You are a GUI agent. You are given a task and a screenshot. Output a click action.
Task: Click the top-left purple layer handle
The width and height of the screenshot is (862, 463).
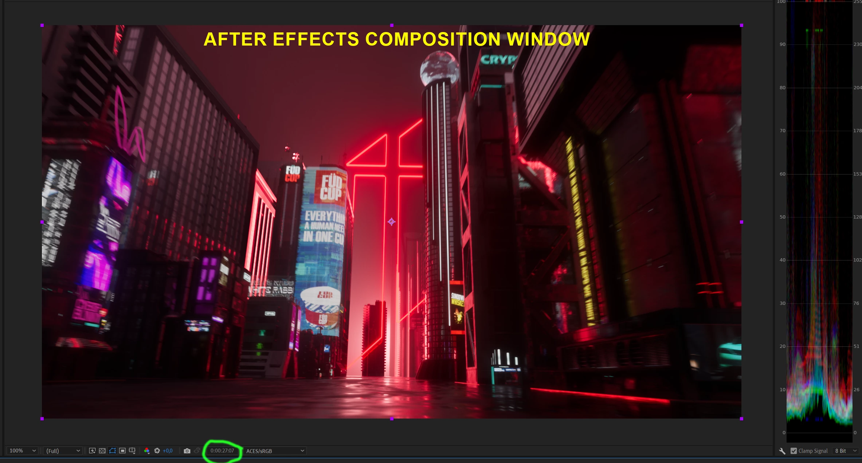[42, 25]
